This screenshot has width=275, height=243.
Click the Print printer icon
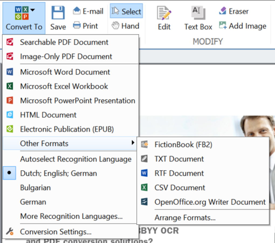pyautogui.click(x=77, y=26)
